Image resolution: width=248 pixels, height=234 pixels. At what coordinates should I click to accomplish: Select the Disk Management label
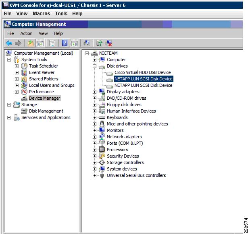pyautogui.click(x=46, y=111)
